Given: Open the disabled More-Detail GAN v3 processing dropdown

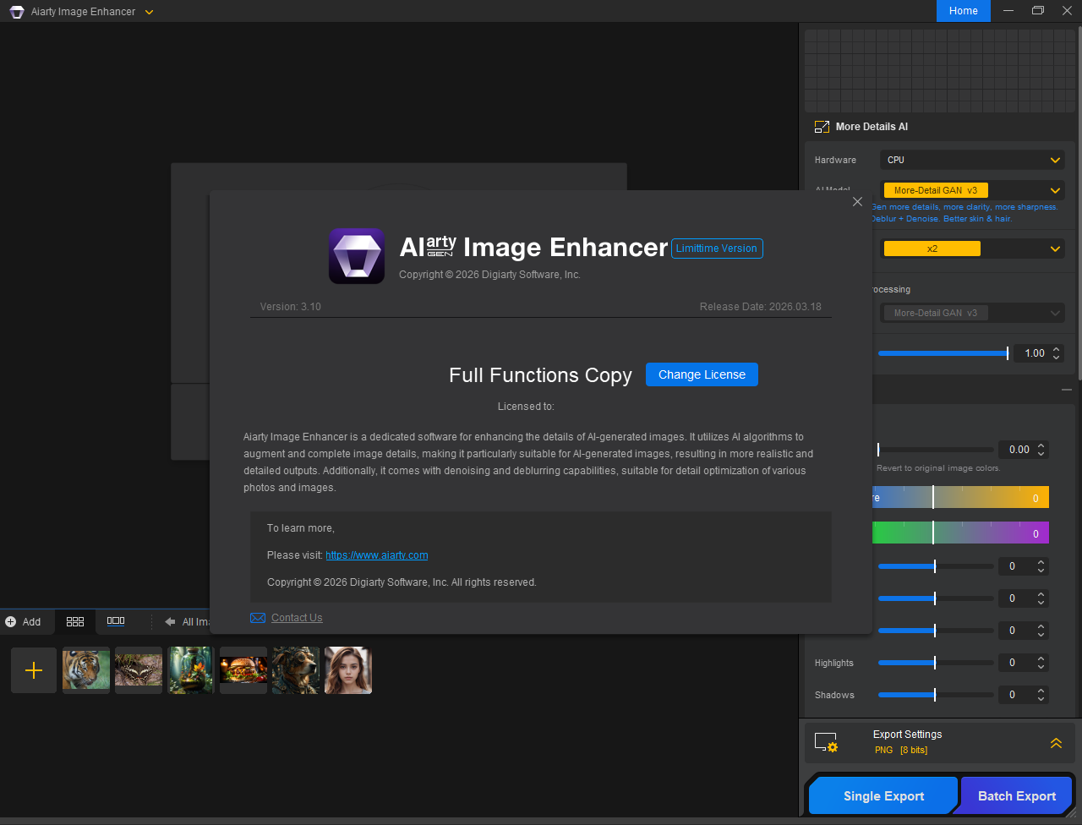Looking at the screenshot, I should coord(972,313).
